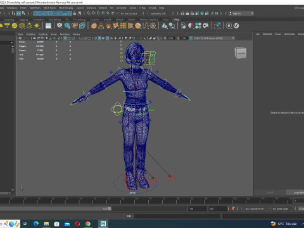Switch to the V-Ray shelf tab

(176, 20)
